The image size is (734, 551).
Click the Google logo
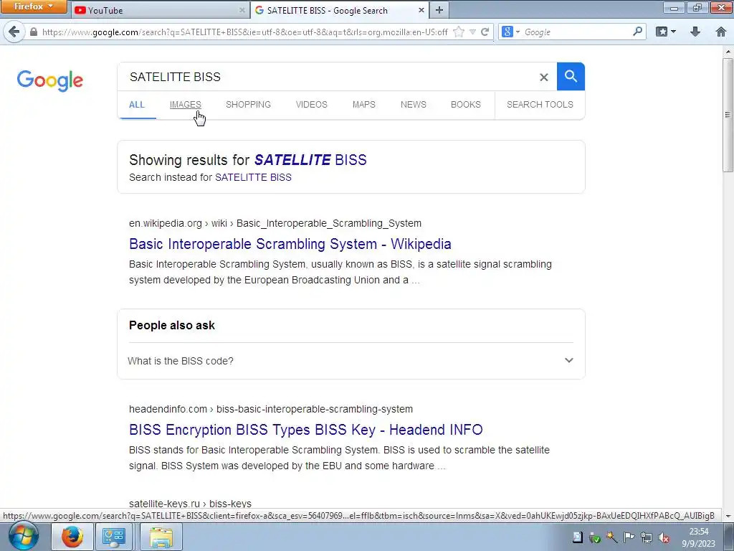[50, 80]
